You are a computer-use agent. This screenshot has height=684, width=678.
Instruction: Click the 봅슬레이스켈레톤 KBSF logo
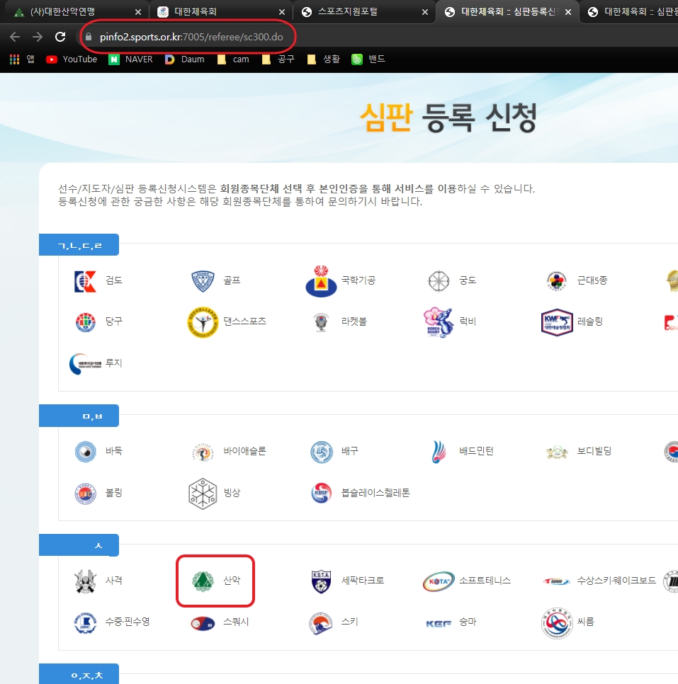click(x=322, y=493)
